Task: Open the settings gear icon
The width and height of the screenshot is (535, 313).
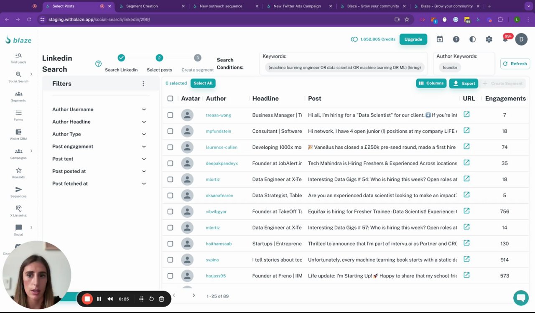Action: (x=489, y=39)
